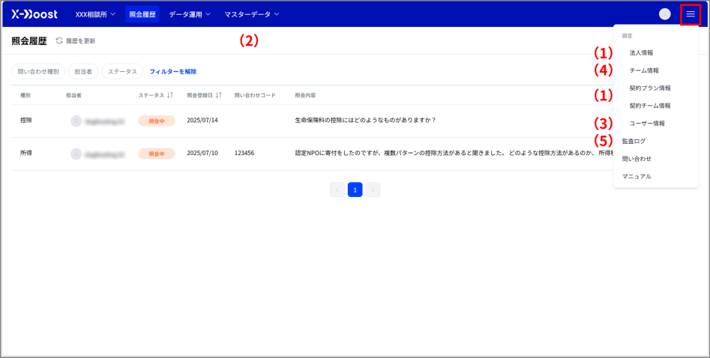Click the 照会内容 column header
This screenshot has height=358, width=710.
305,96
